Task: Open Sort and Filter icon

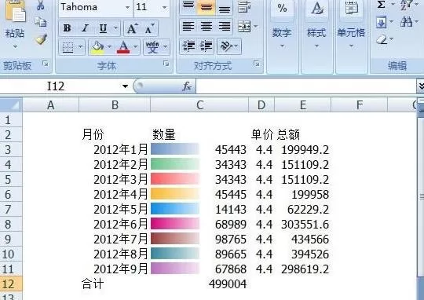Action: [406, 5]
